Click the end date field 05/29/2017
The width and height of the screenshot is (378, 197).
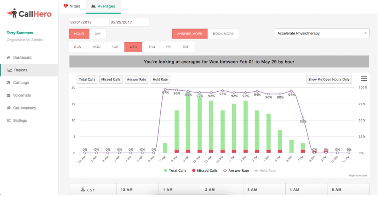coord(129,22)
